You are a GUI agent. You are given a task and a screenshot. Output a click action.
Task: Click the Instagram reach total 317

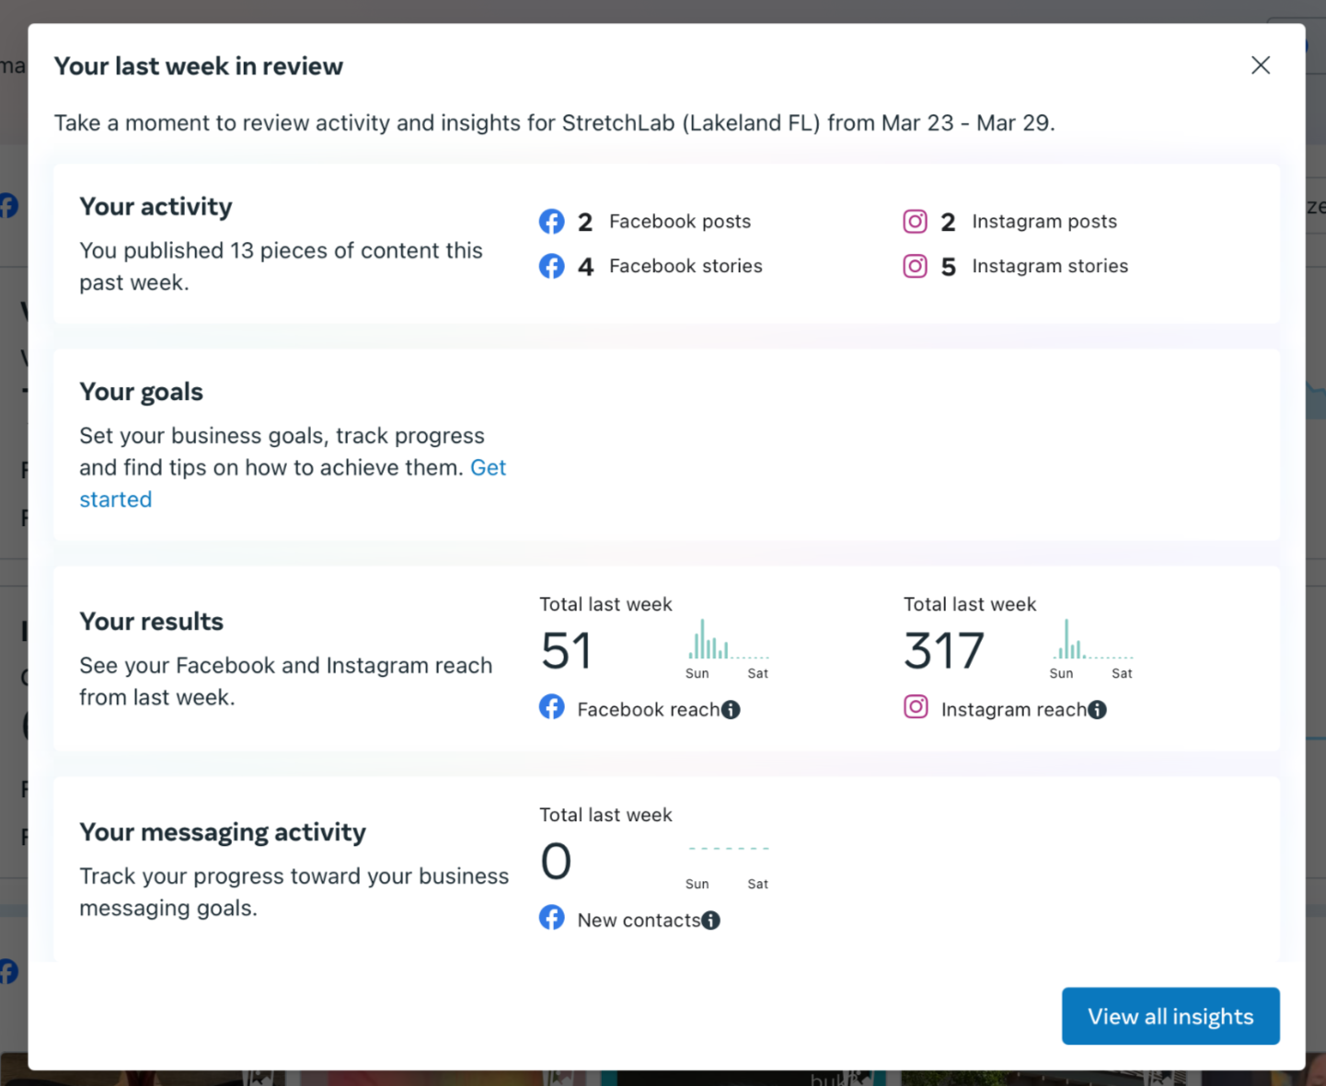(944, 651)
